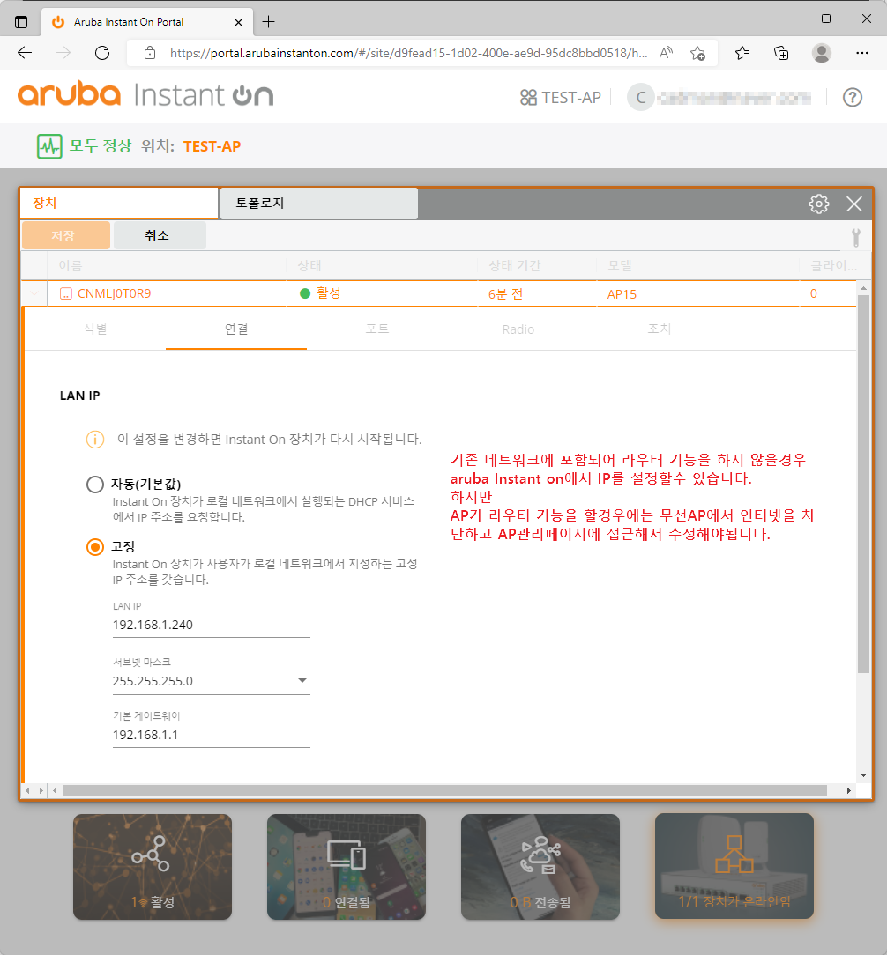The width and height of the screenshot is (887, 955).
Task: Open the applications tile showing 0 B 전송됨
Action: point(540,867)
